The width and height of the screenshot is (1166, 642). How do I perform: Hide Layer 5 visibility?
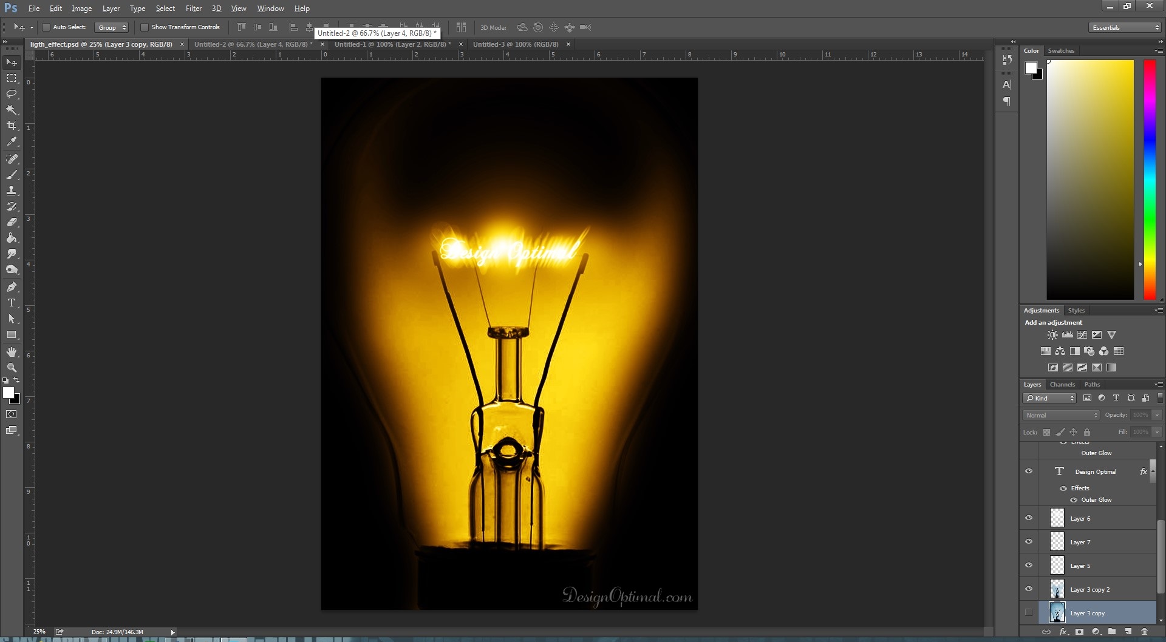tap(1029, 565)
